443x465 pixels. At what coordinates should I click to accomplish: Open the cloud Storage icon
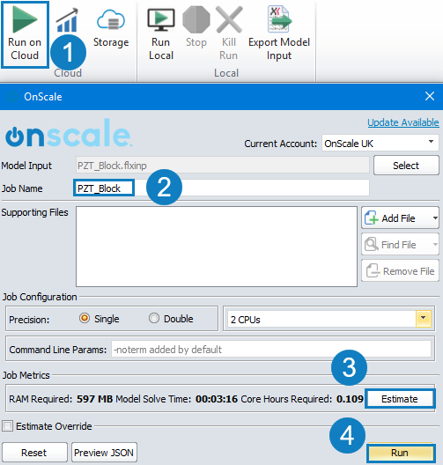point(111,19)
